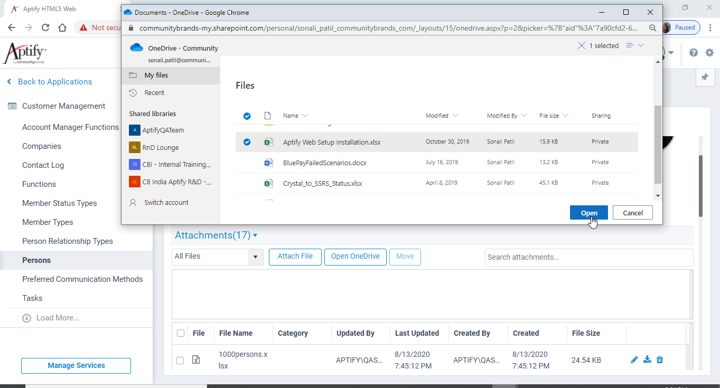Delete the 1000persons.xlsx attachment

660,360
